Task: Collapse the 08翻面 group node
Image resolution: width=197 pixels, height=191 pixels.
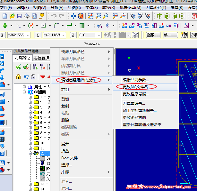Action: [x=24, y=92]
